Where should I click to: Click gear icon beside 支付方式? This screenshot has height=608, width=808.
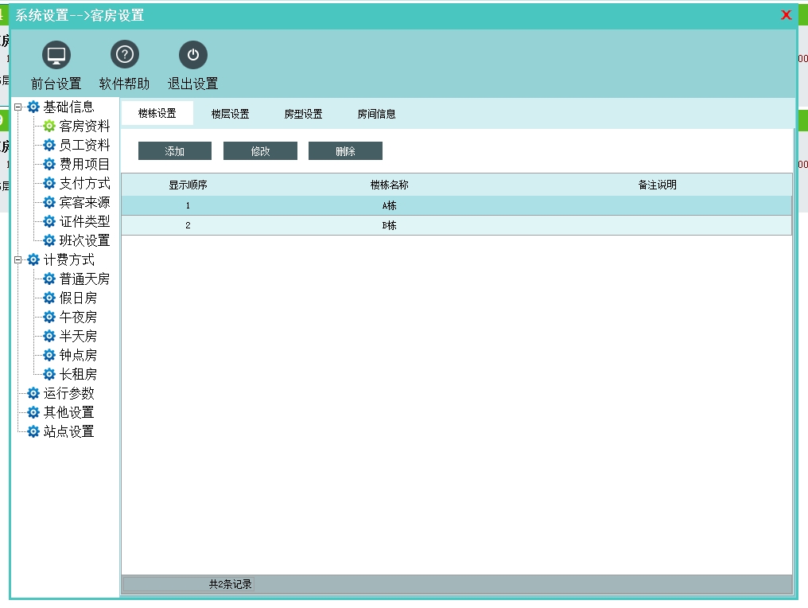(x=49, y=183)
